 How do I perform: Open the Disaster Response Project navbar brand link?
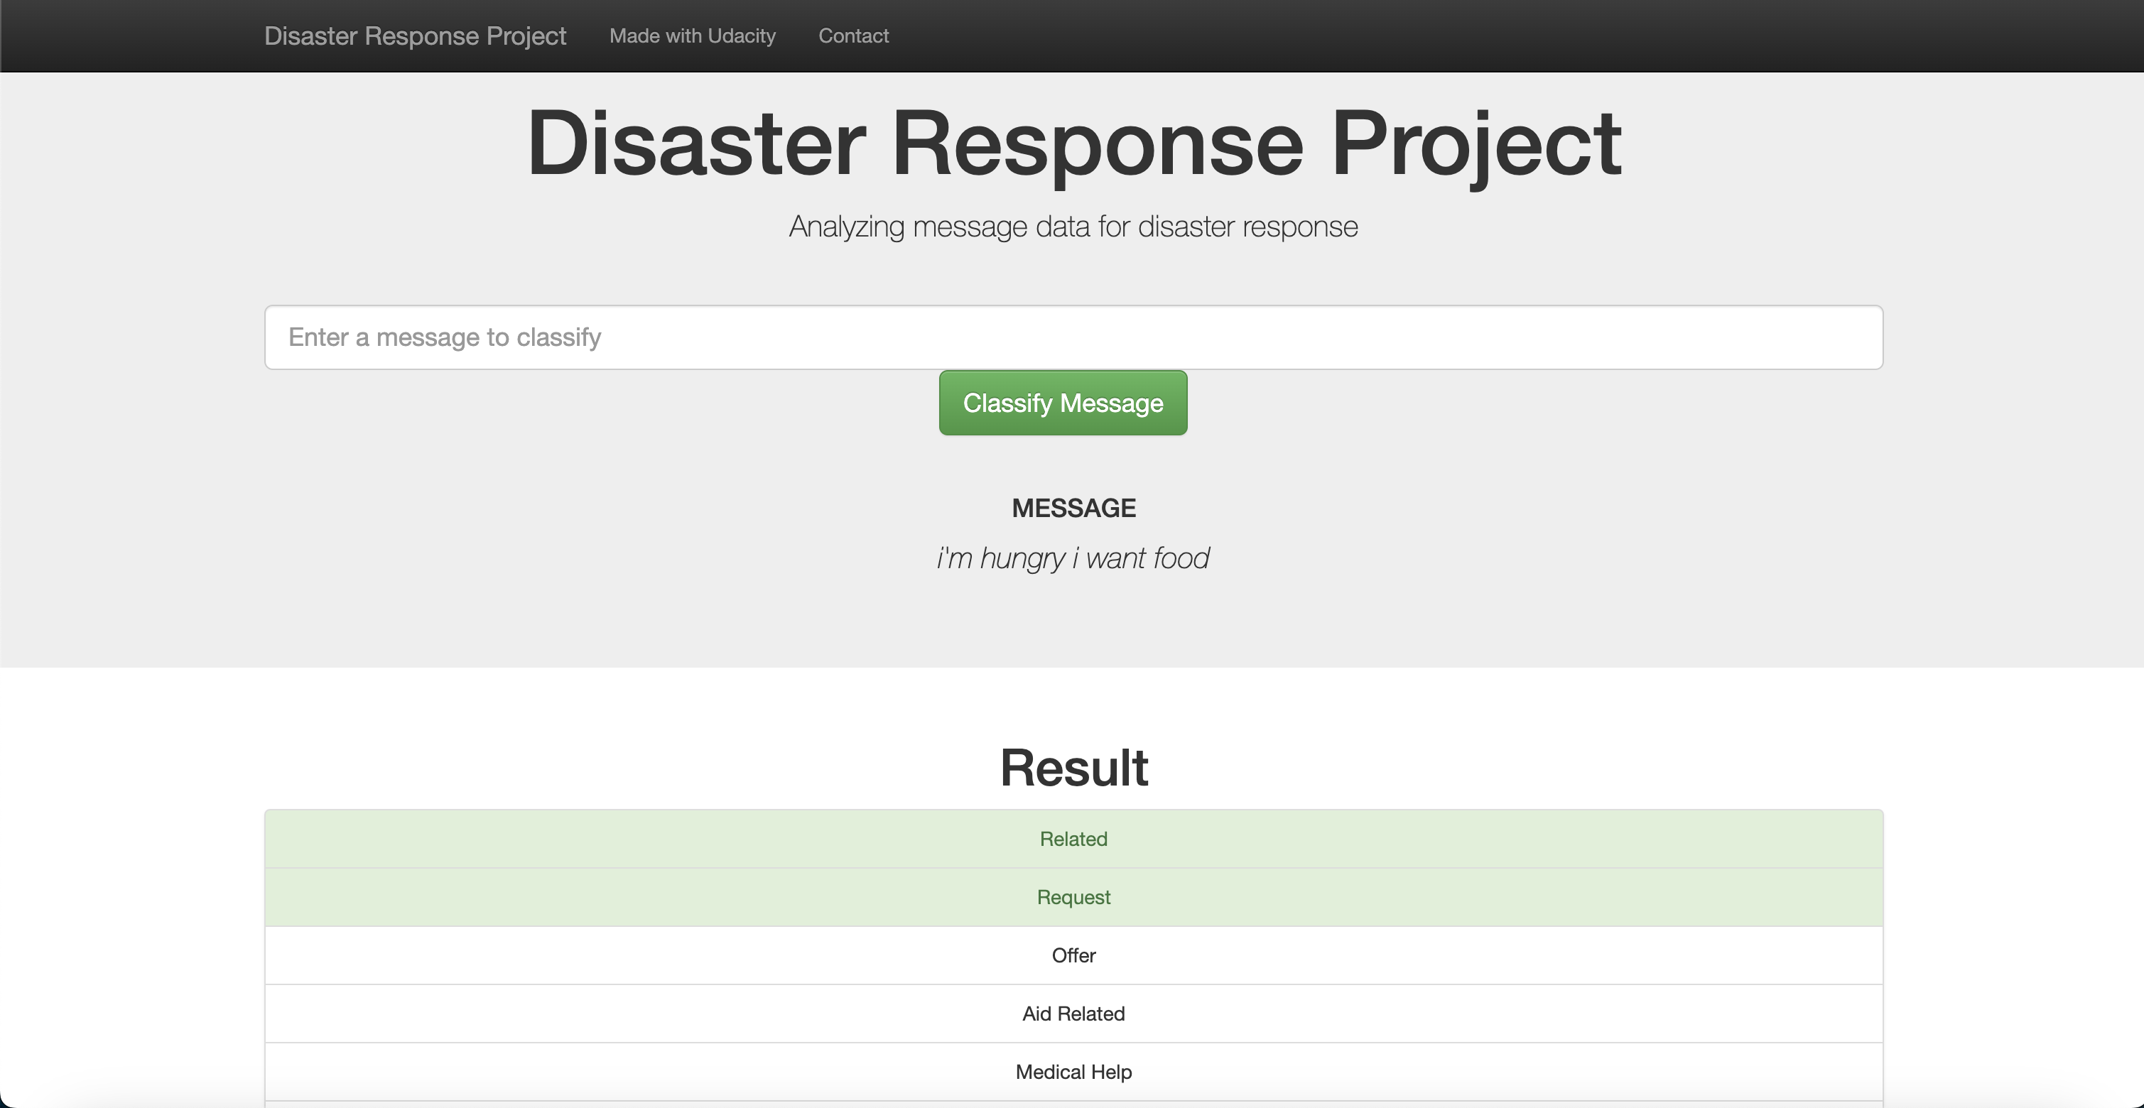tap(414, 36)
